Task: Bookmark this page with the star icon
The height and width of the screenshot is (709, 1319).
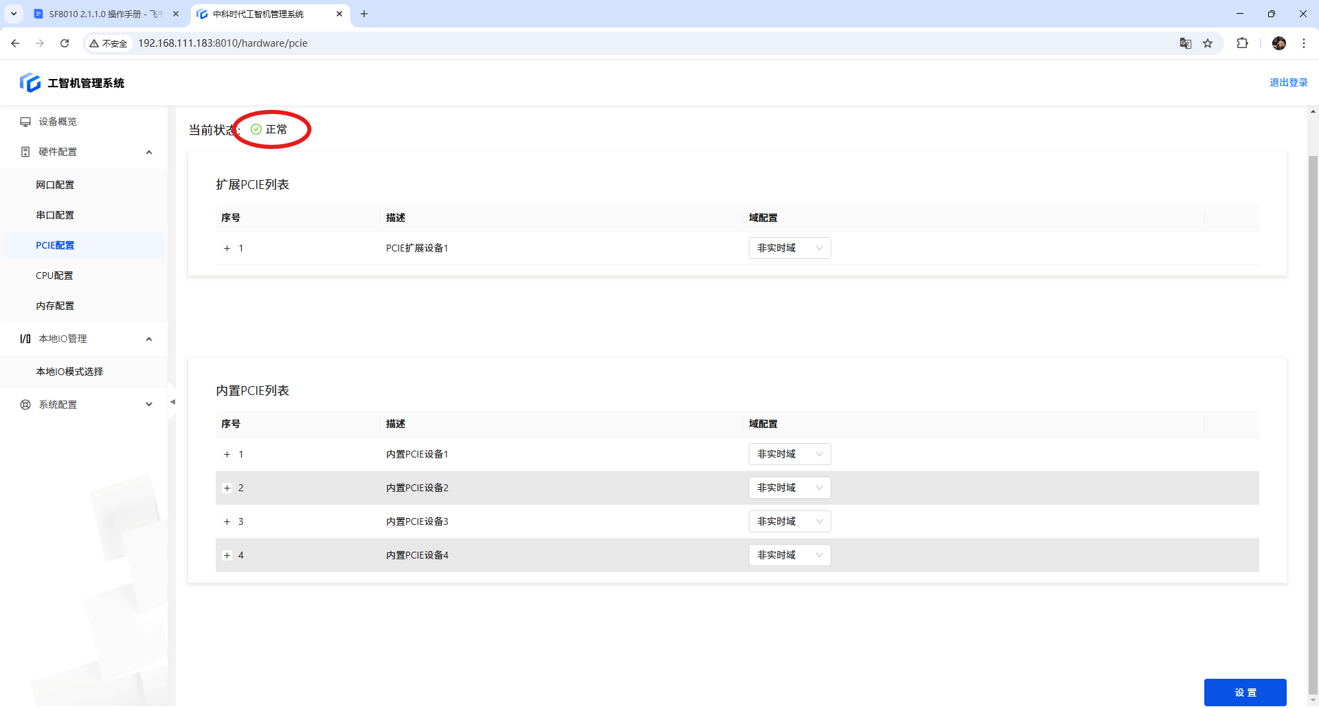Action: (x=1208, y=43)
